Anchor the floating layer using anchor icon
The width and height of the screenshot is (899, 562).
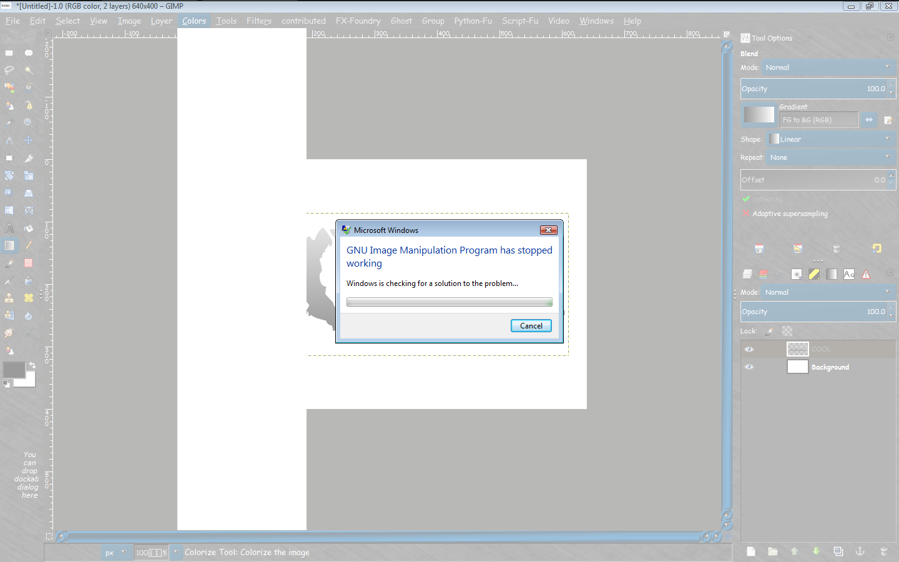pyautogui.click(x=860, y=551)
